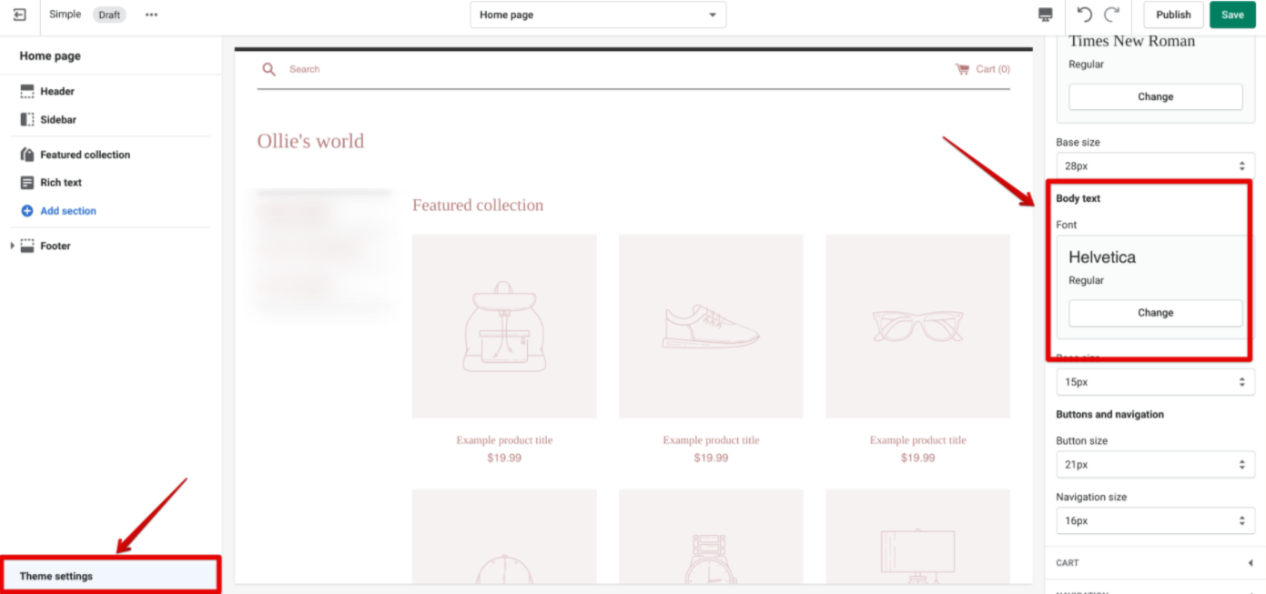Click the backpack product thumbnail
The image size is (1266, 594).
click(x=504, y=327)
